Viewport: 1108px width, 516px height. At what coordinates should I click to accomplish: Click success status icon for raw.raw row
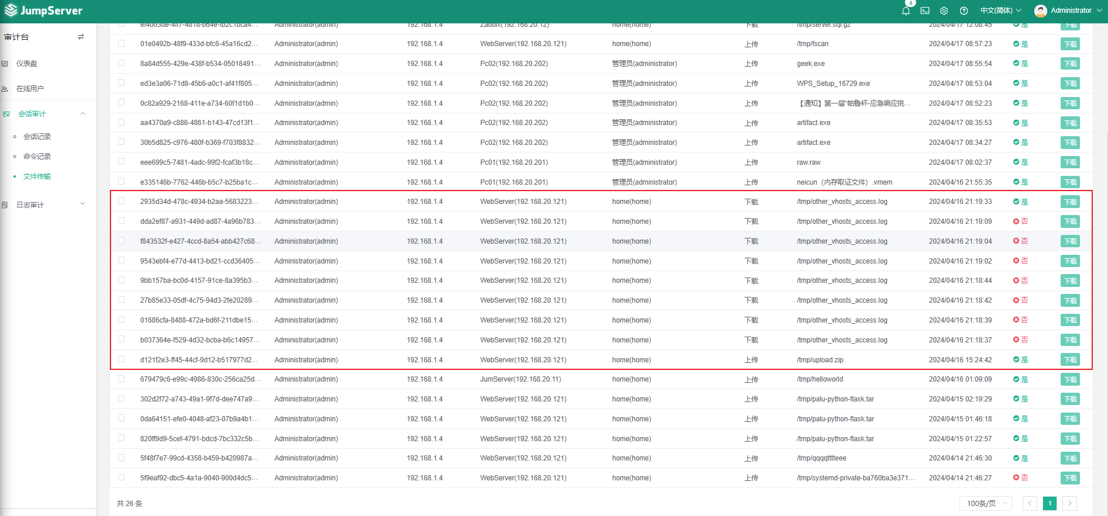[x=1016, y=162]
